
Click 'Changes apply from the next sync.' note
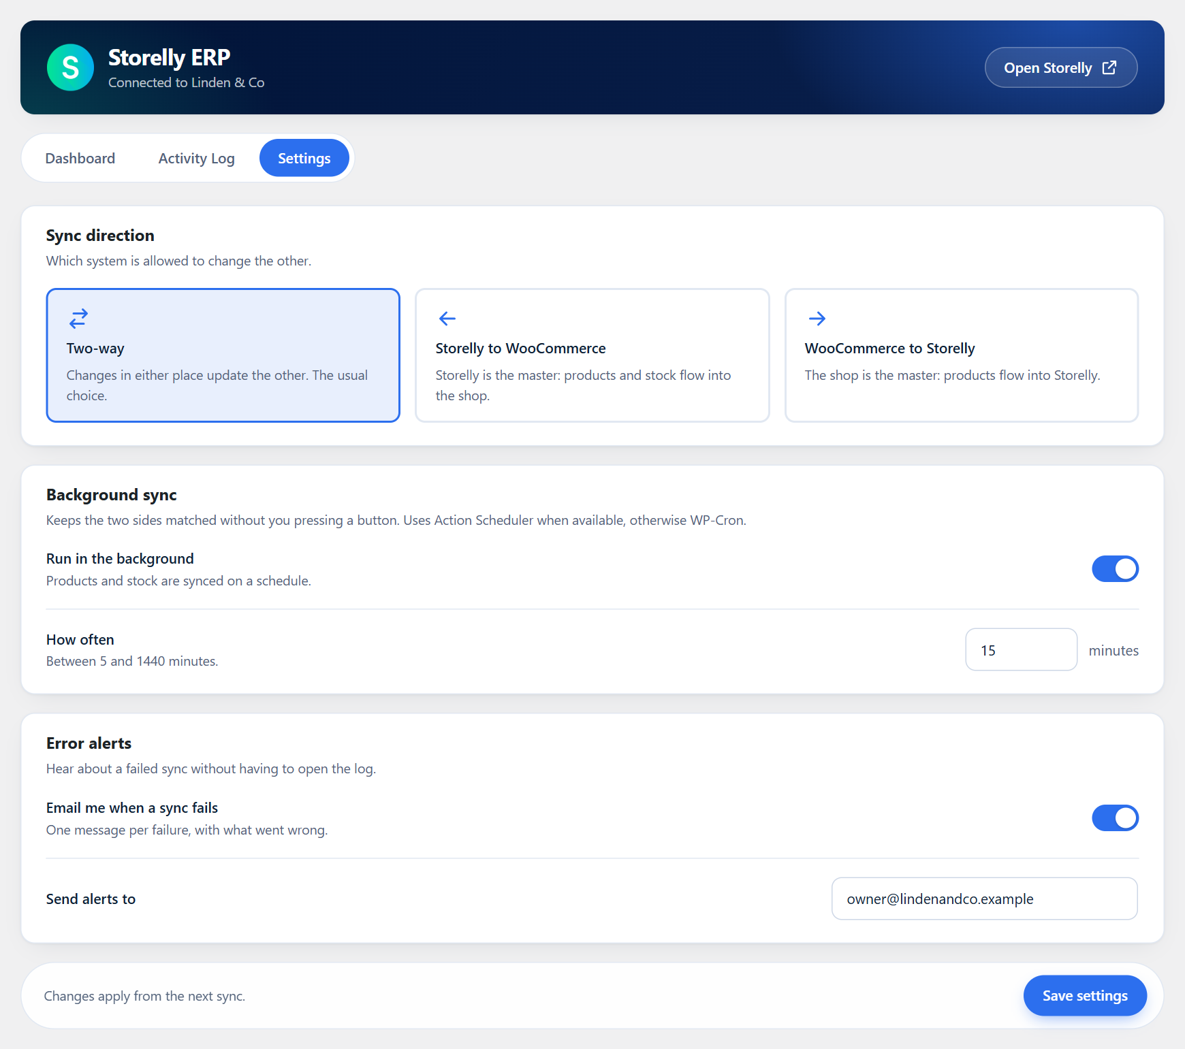(144, 996)
